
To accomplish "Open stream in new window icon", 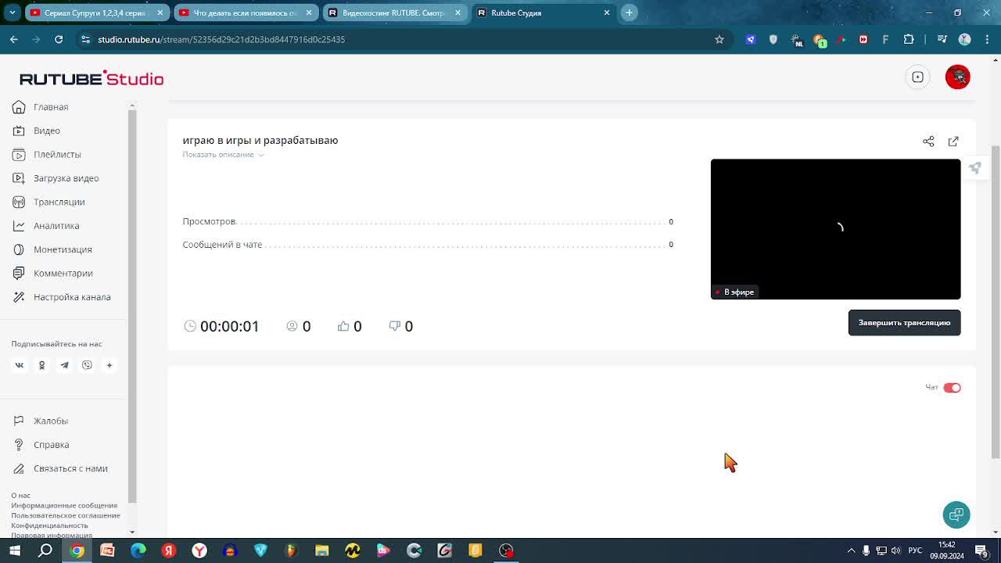I will coord(953,142).
